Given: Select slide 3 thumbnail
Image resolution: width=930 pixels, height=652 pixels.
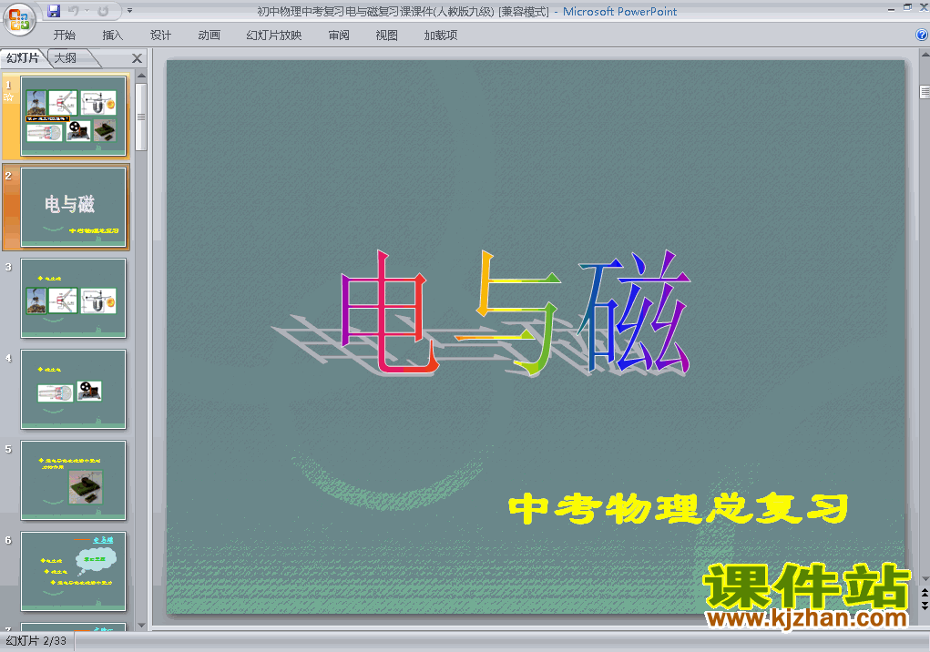Looking at the screenshot, I should (x=74, y=298).
